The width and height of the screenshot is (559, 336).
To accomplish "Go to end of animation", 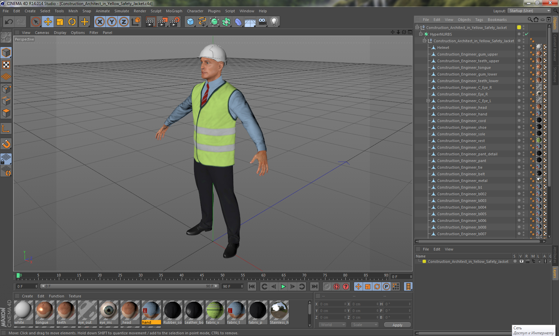I will click(x=314, y=286).
